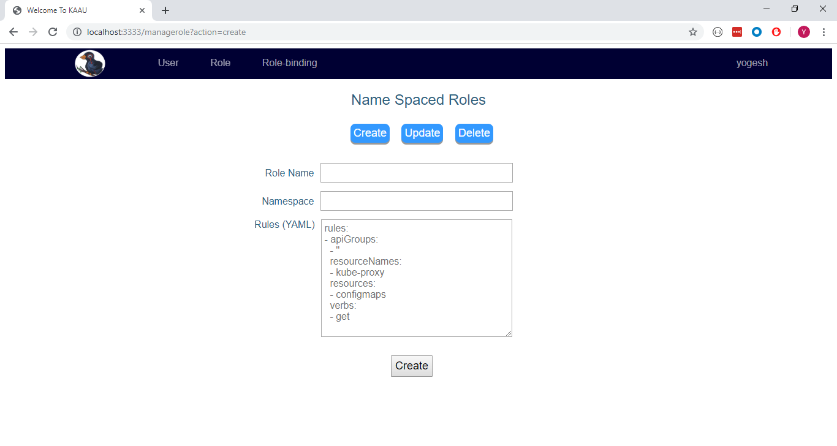Close the Welcome To KAAU tab
Screen dimensions: 837x446
click(142, 10)
